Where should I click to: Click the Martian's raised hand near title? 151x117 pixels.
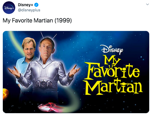click(74, 71)
